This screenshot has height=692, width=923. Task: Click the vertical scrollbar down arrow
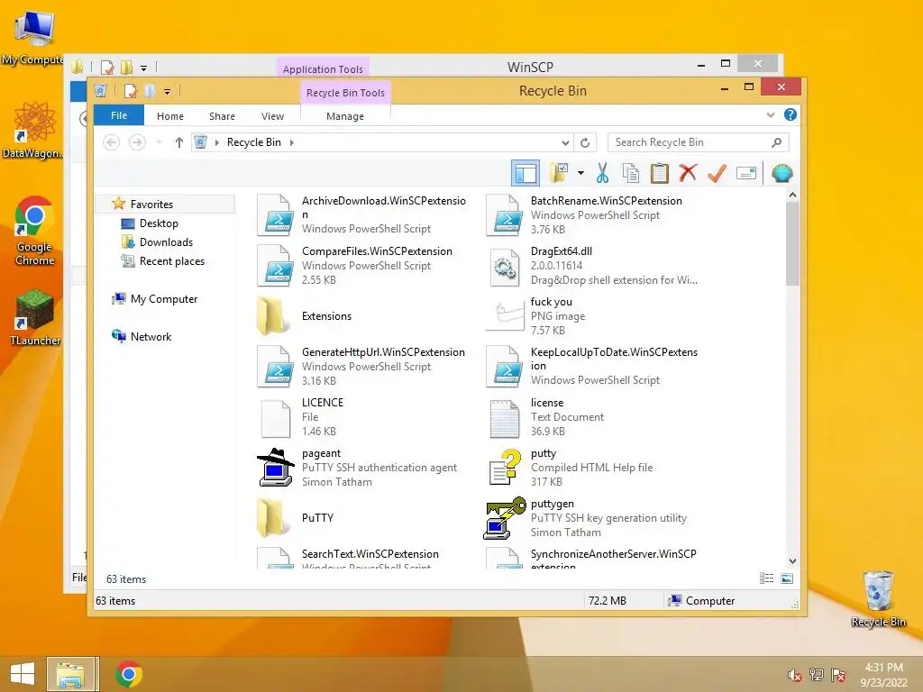tap(792, 560)
